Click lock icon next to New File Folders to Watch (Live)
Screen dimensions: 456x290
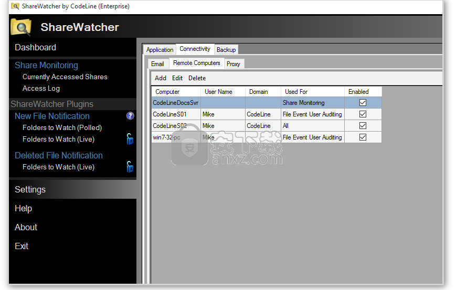point(130,139)
